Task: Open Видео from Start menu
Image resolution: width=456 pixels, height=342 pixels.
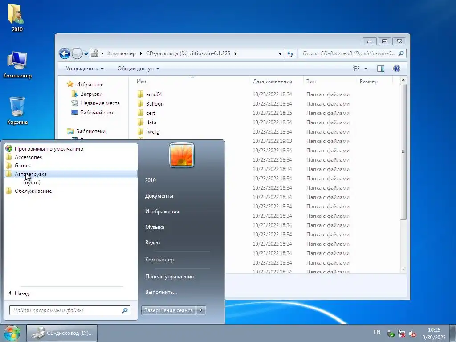Action: pyautogui.click(x=152, y=243)
